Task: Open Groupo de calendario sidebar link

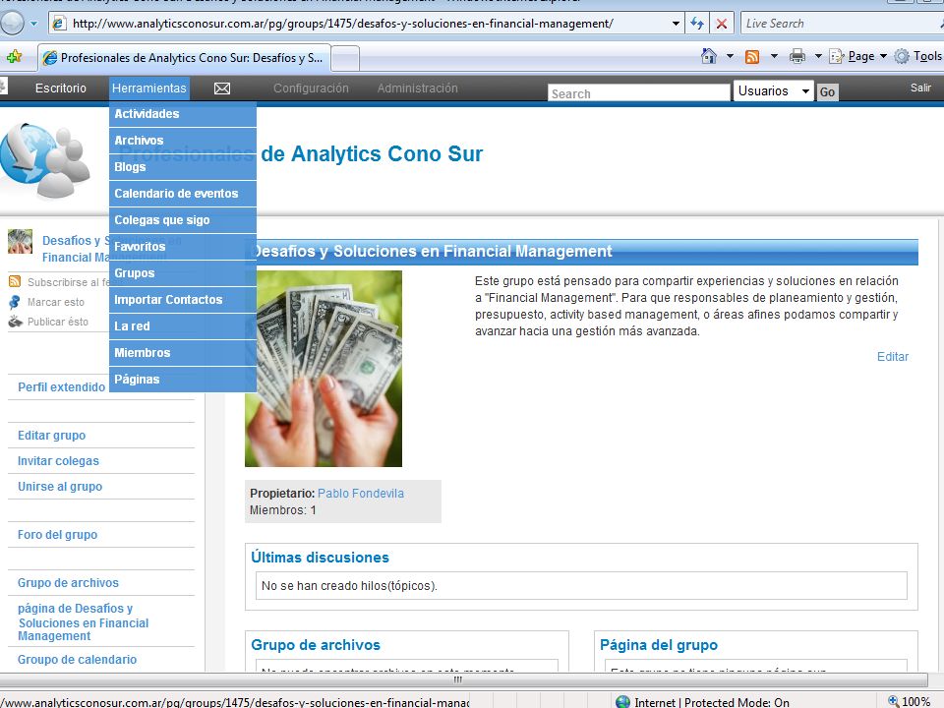Action: (77, 659)
